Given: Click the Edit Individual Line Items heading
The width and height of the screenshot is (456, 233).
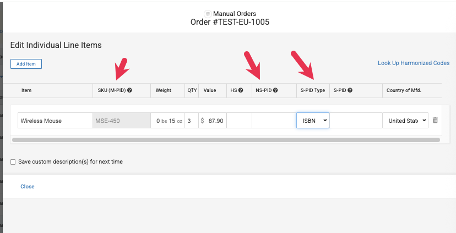Looking at the screenshot, I should tap(56, 45).
